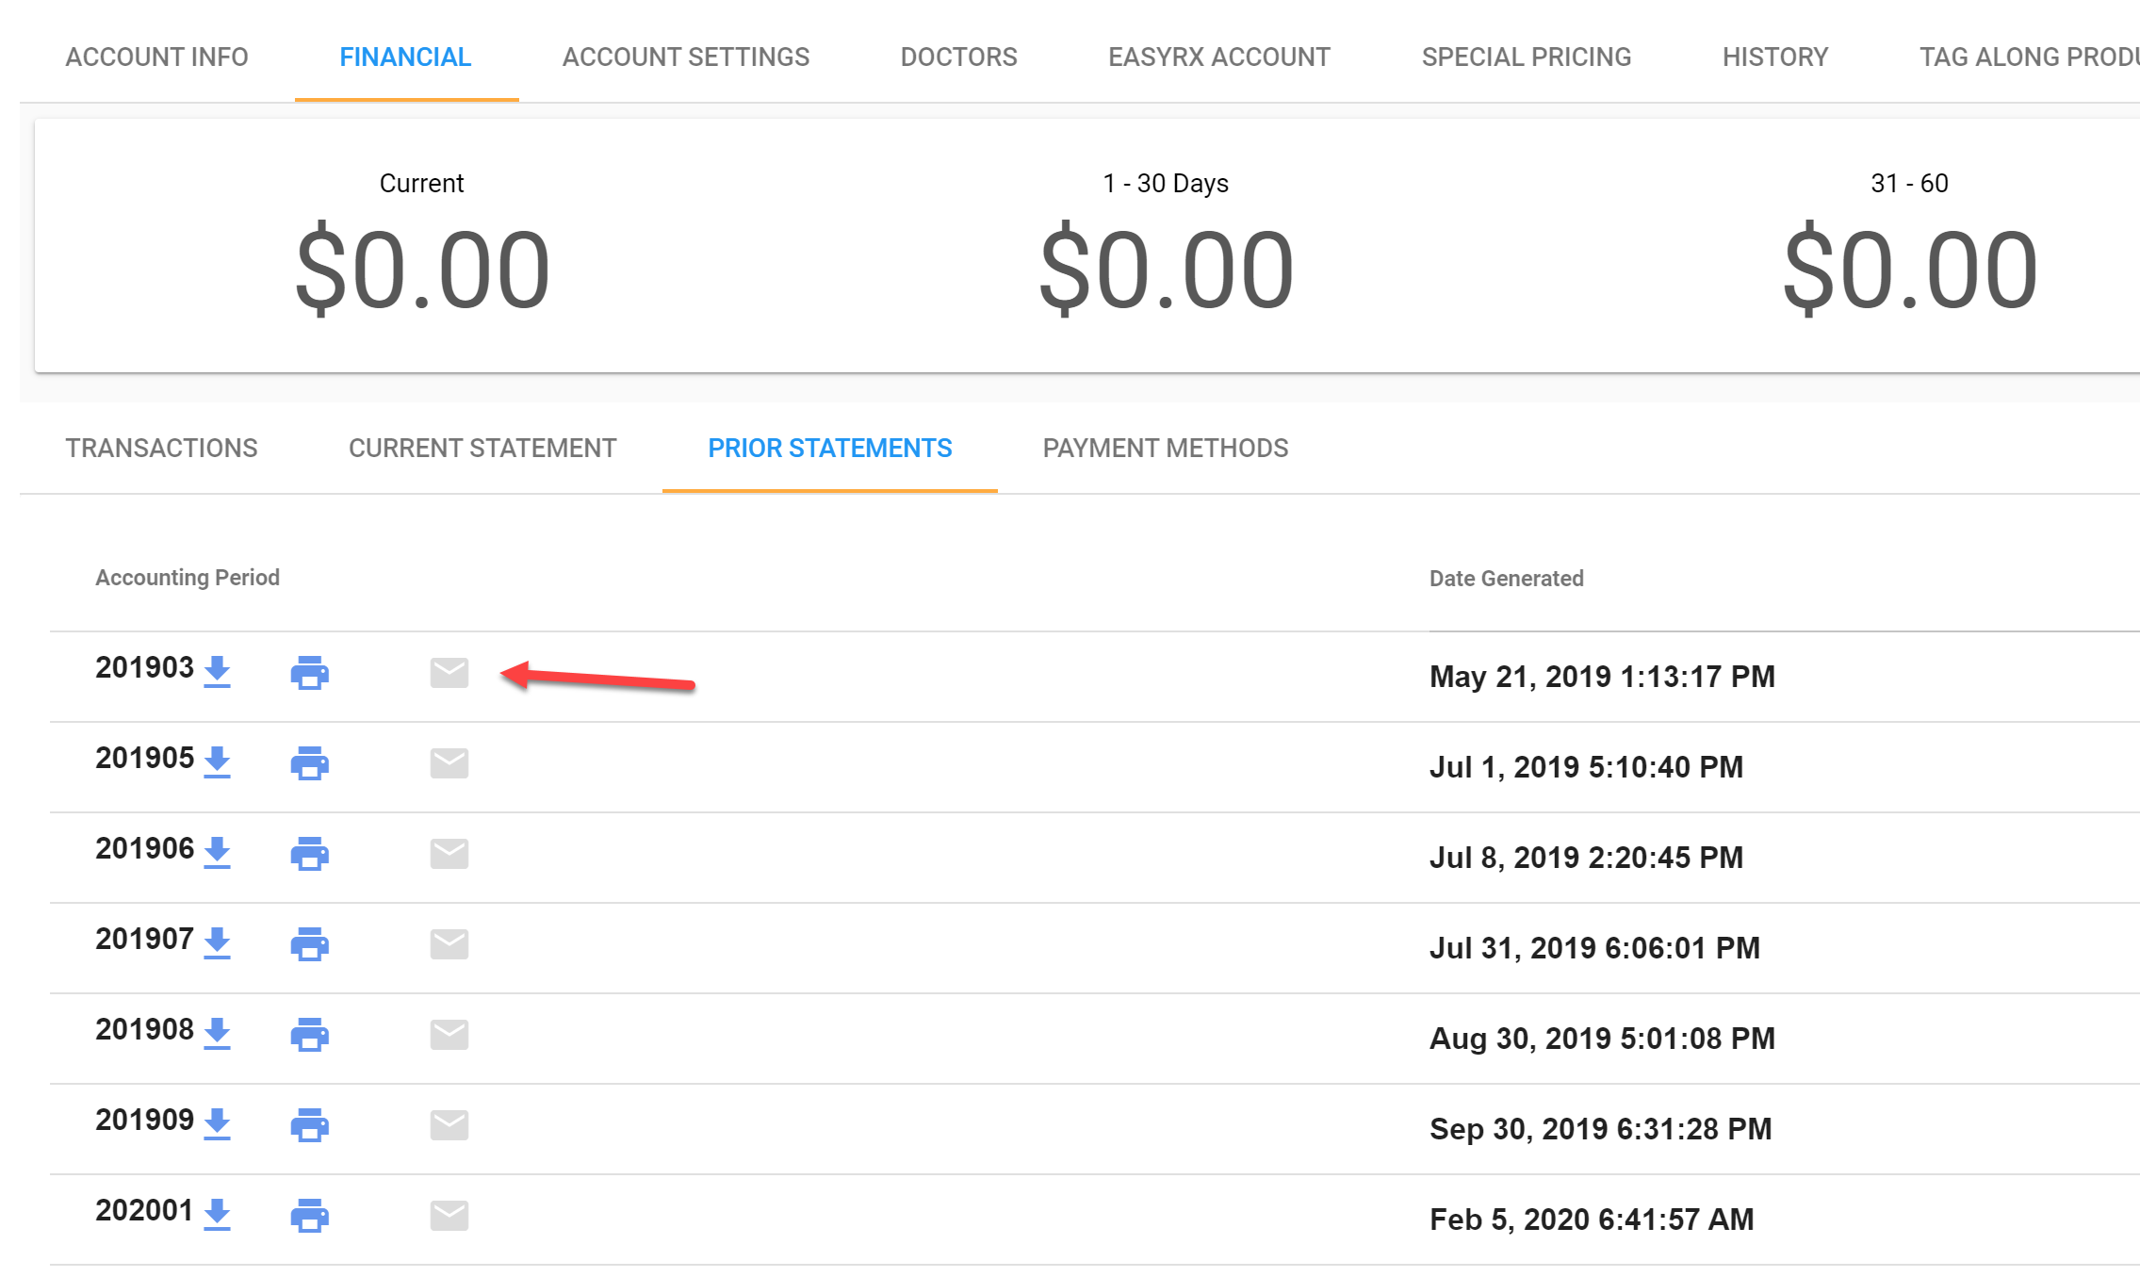Open the Current Statement sub-tab
This screenshot has height=1277, width=2140.
(482, 449)
